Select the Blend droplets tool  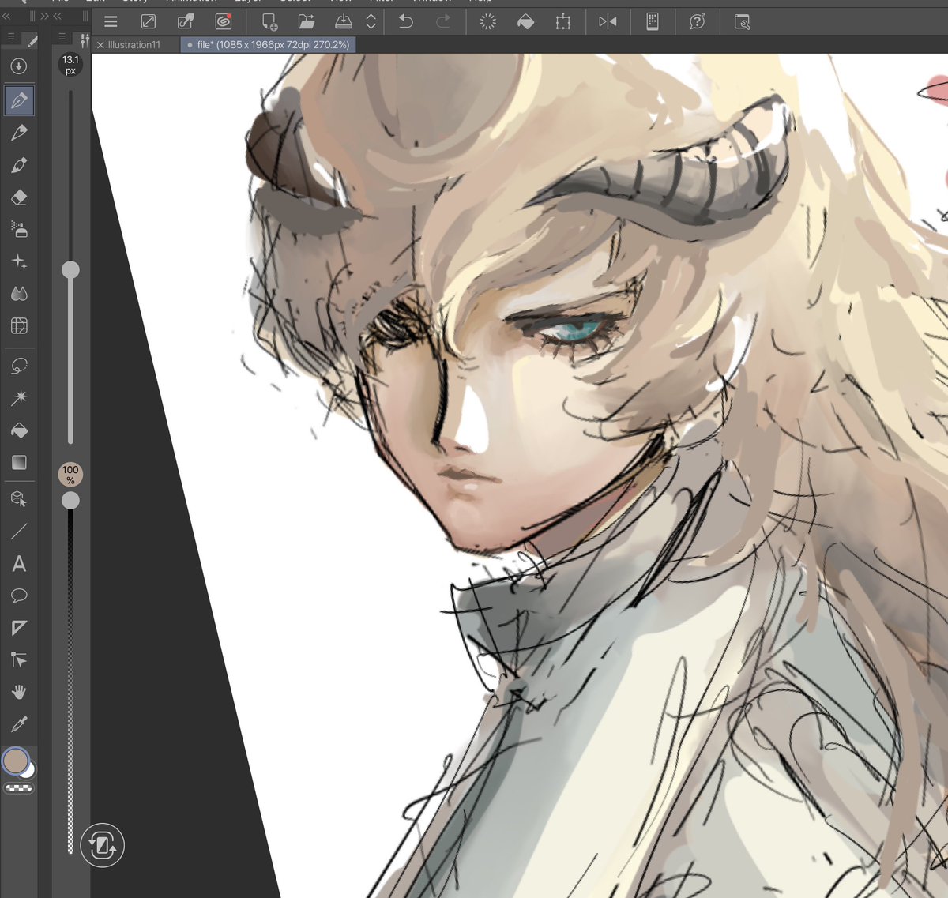[19, 294]
